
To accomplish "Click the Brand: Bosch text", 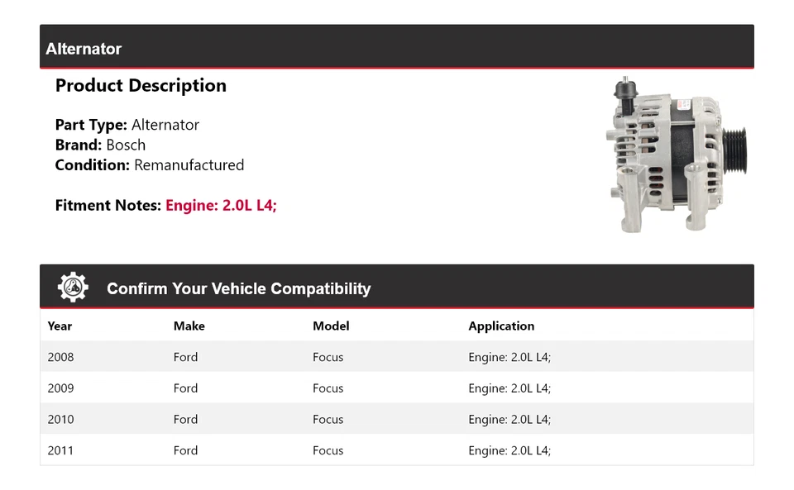I will [x=100, y=145].
